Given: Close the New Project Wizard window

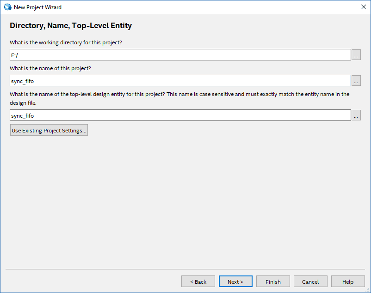Looking at the screenshot, I should (x=363, y=7).
